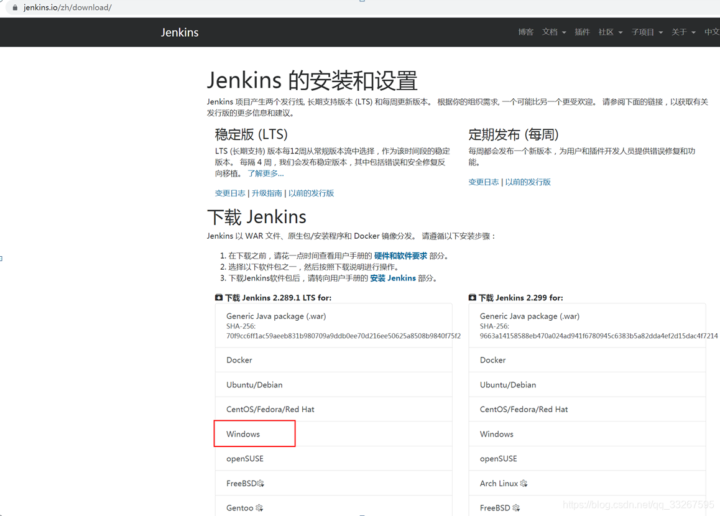This screenshot has width=720, height=516.
Task: Click the 稳定版 (LTS) heading
Action: coord(251,134)
